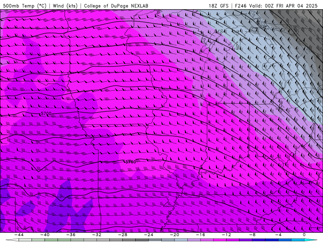Click the "18Z GFS" model run label
The height and width of the screenshot is (242, 323).
coord(218,6)
